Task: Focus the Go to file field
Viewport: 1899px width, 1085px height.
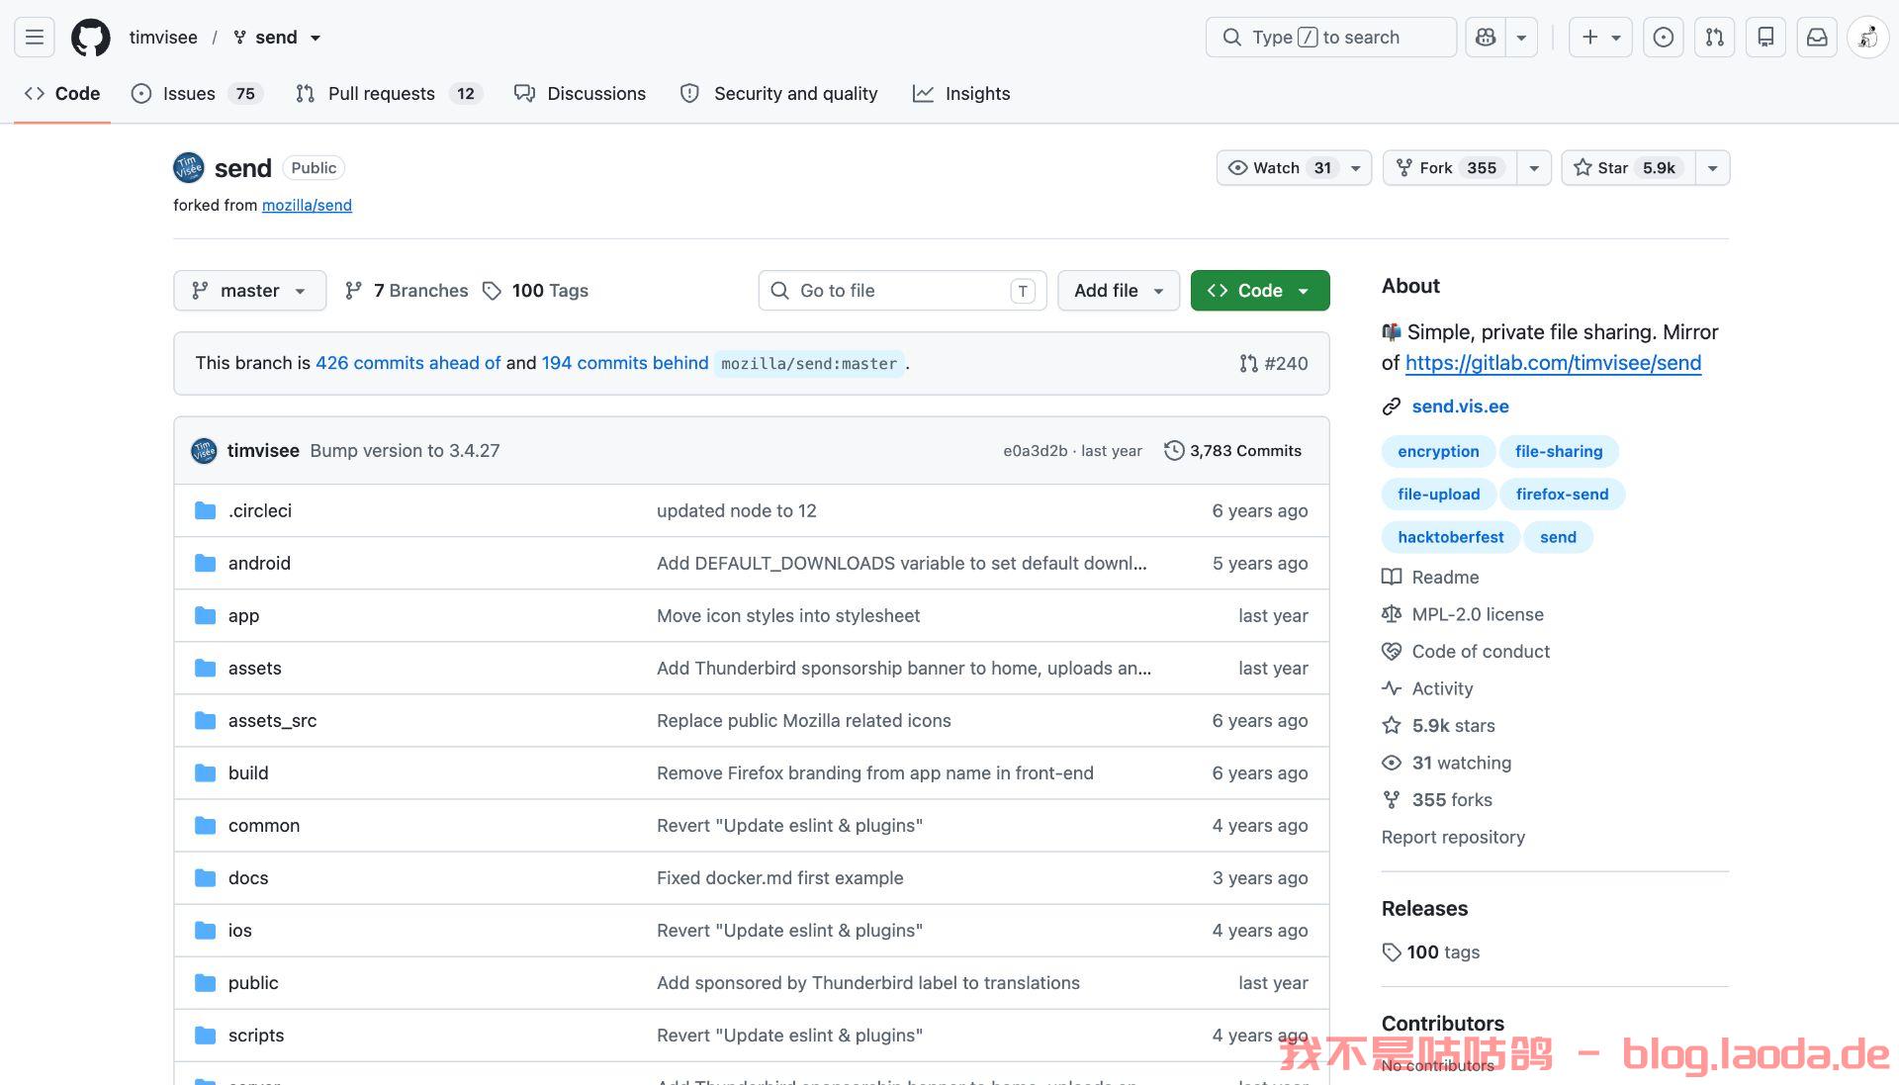Action: click(902, 291)
